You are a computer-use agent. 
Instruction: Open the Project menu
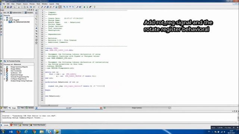coord(19,4)
